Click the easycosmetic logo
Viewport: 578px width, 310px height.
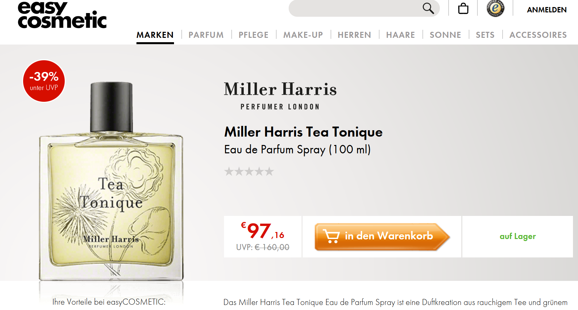(x=62, y=15)
